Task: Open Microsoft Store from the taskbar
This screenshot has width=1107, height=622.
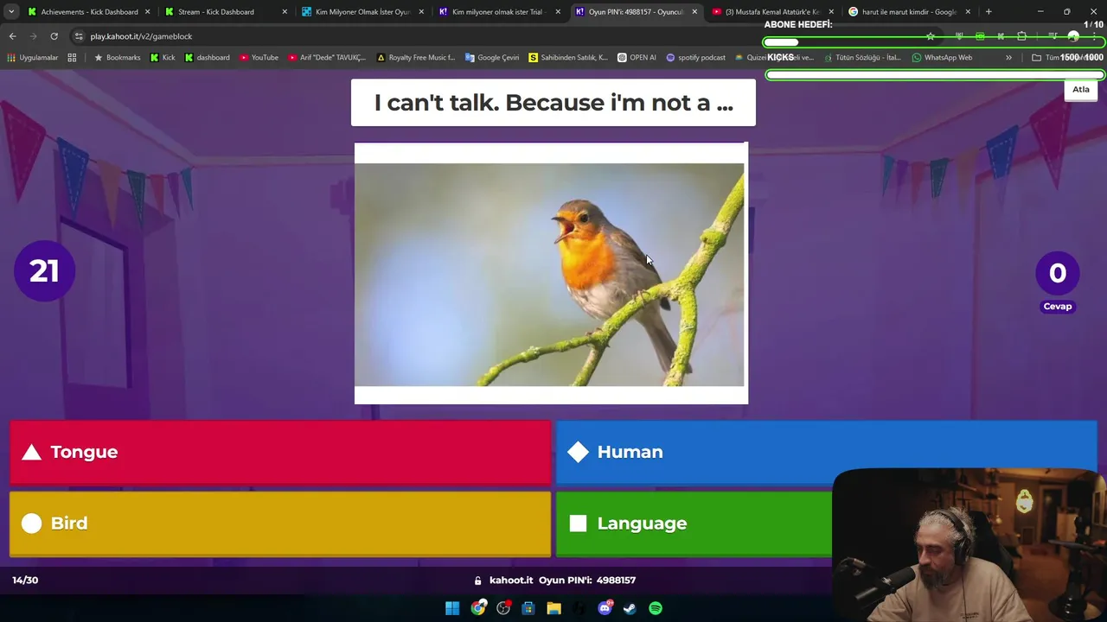Action: 528,608
